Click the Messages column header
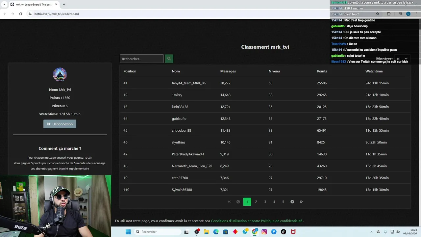Screen dimensions: 421x237 pyautogui.click(x=228, y=71)
